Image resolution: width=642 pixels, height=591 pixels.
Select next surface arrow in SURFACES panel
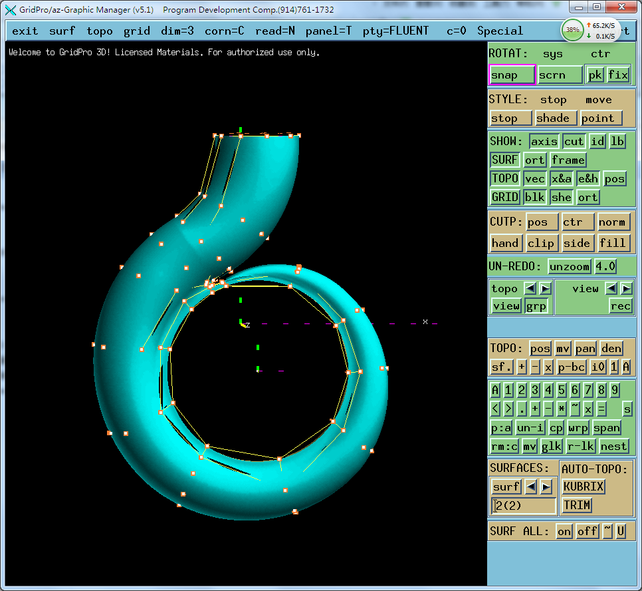click(546, 487)
